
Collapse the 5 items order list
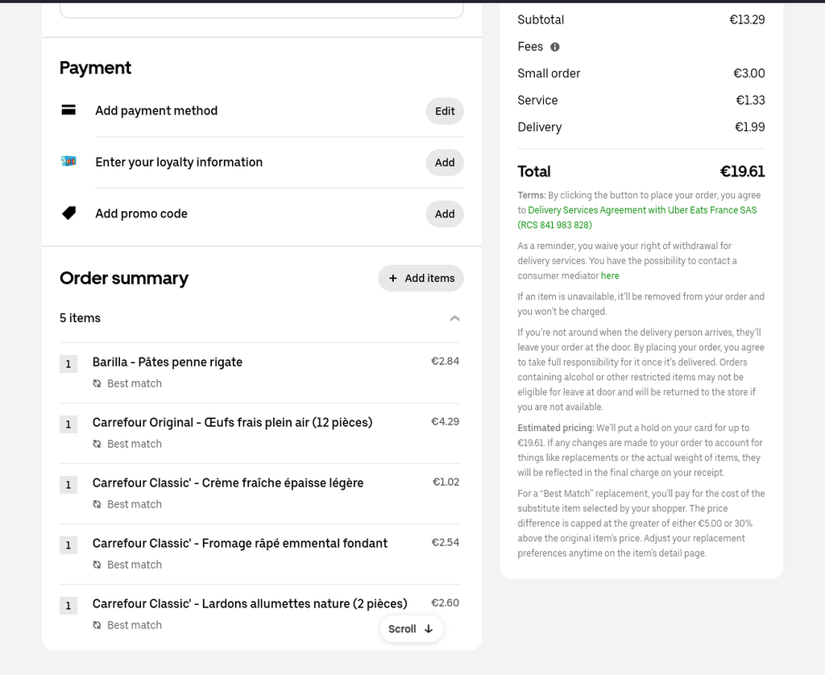pos(454,318)
